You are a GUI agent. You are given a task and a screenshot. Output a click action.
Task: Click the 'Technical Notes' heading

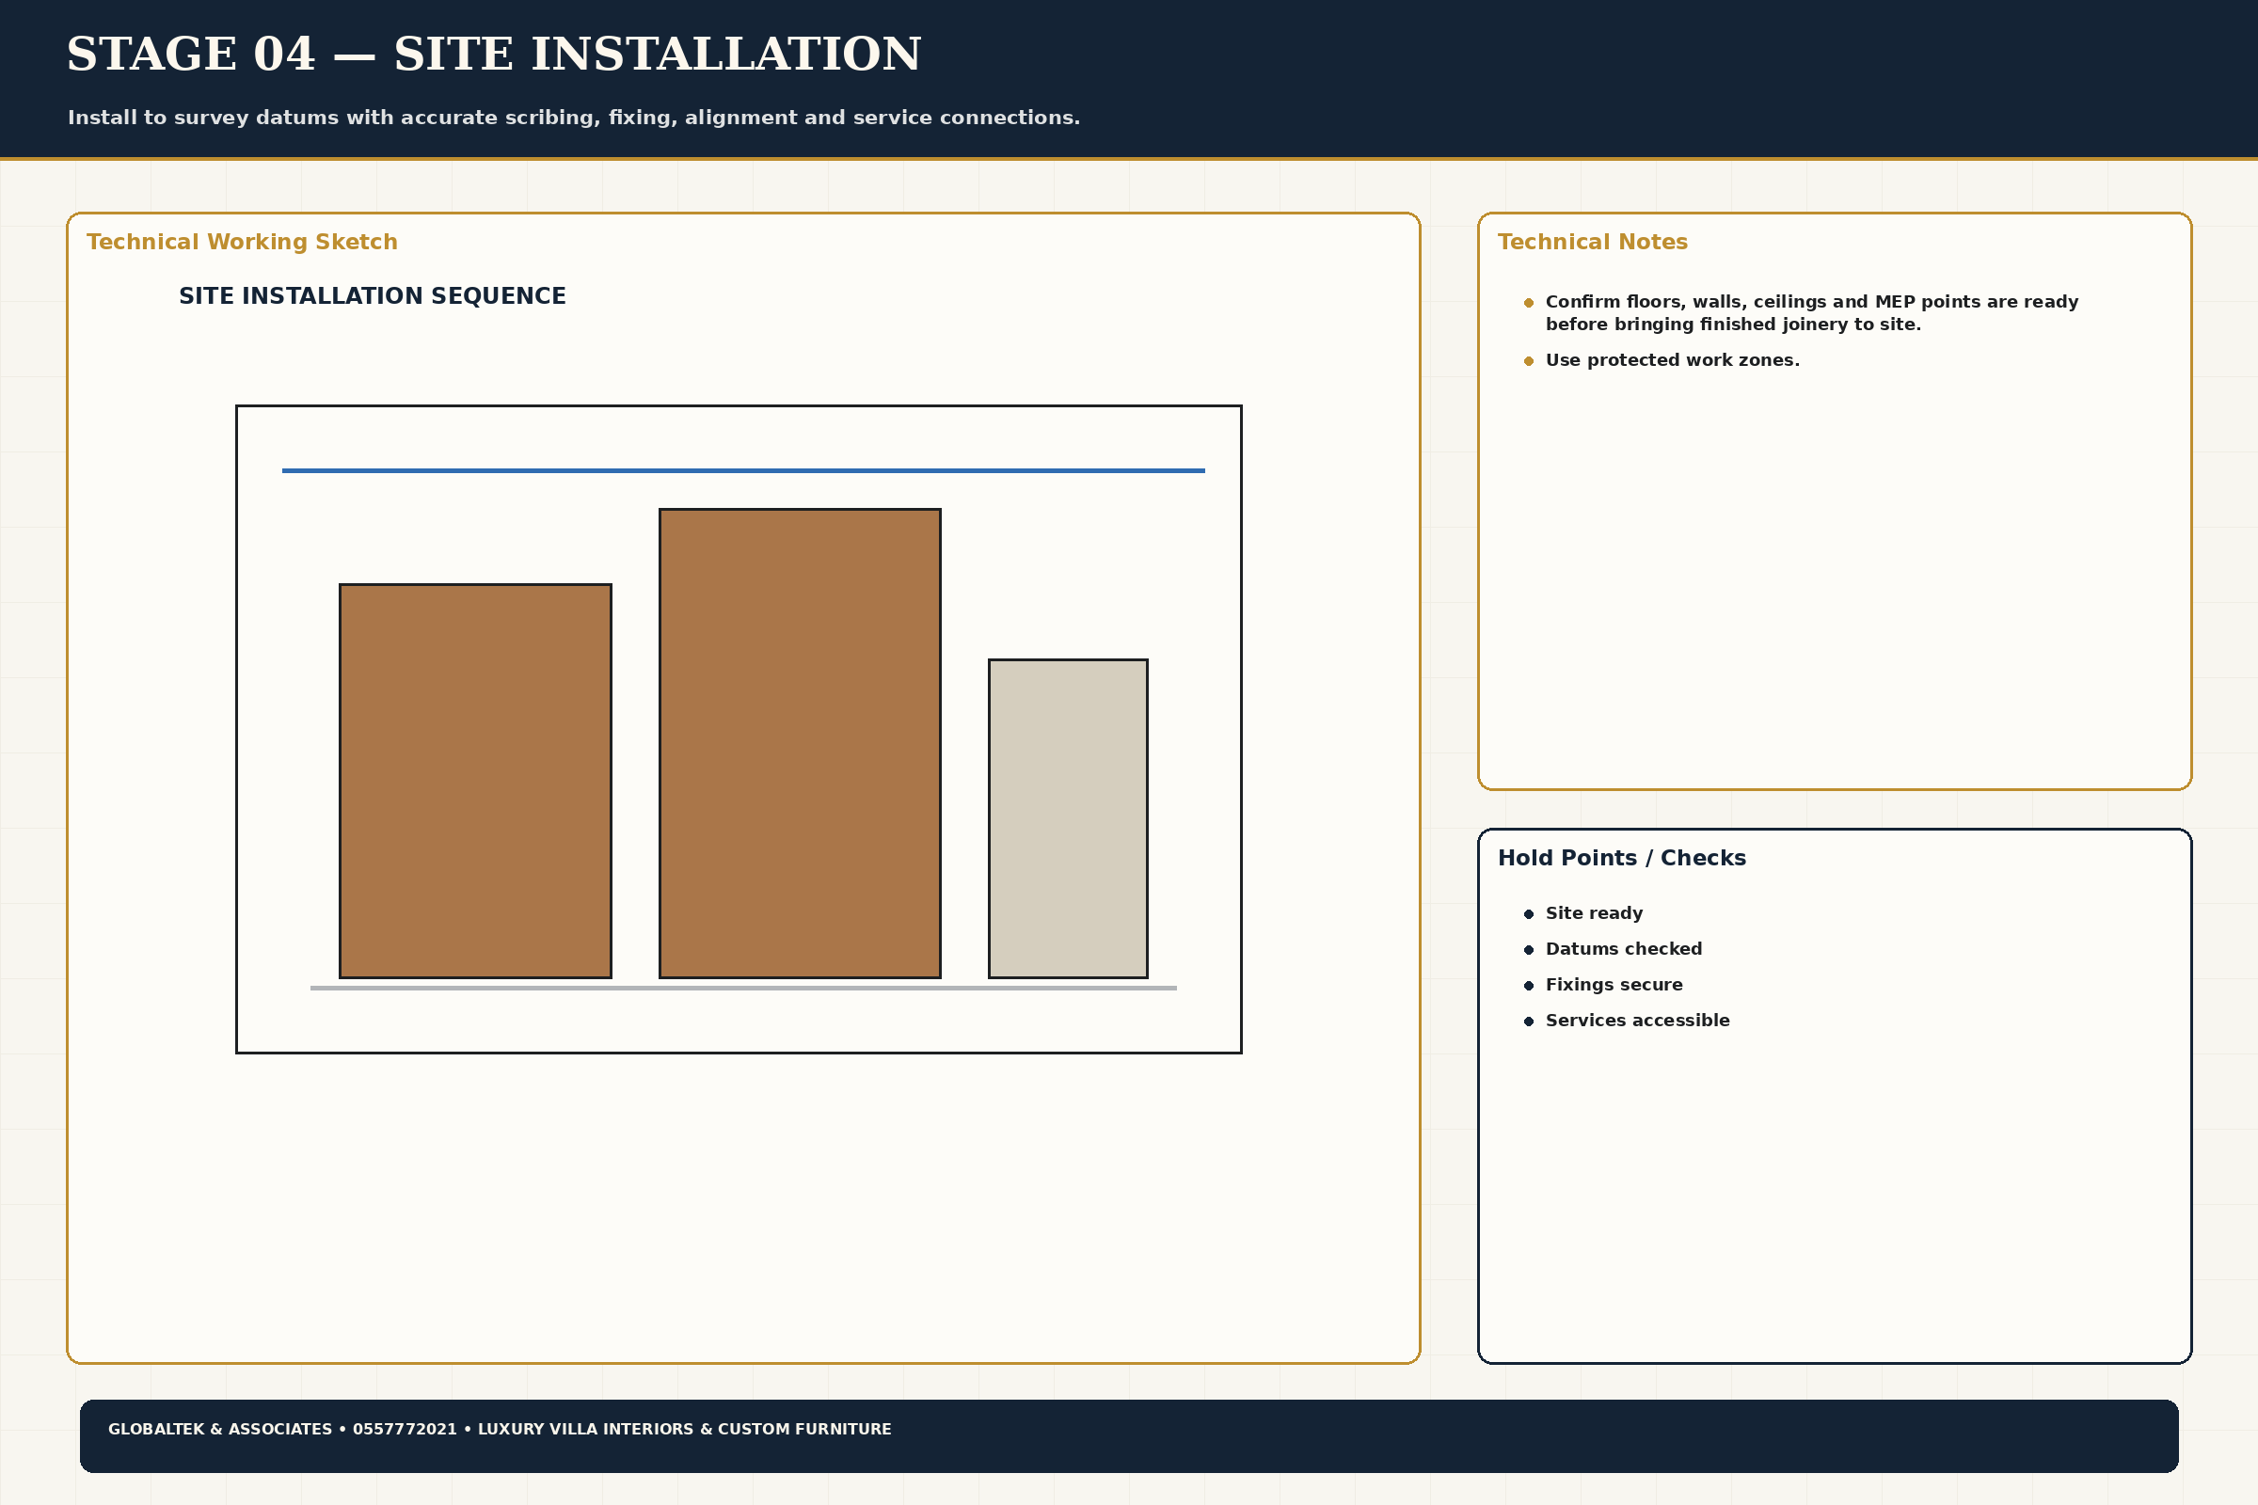[1593, 242]
